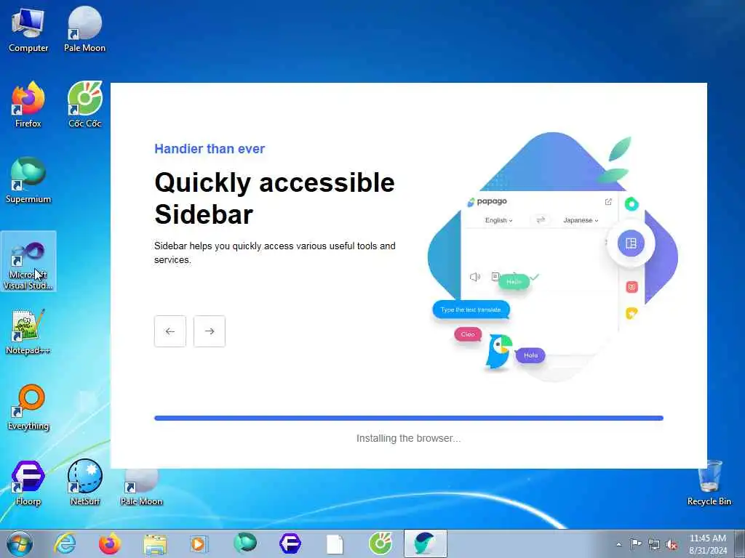Click the sidebar illustration image
The width and height of the screenshot is (745, 558).
coord(553,256)
